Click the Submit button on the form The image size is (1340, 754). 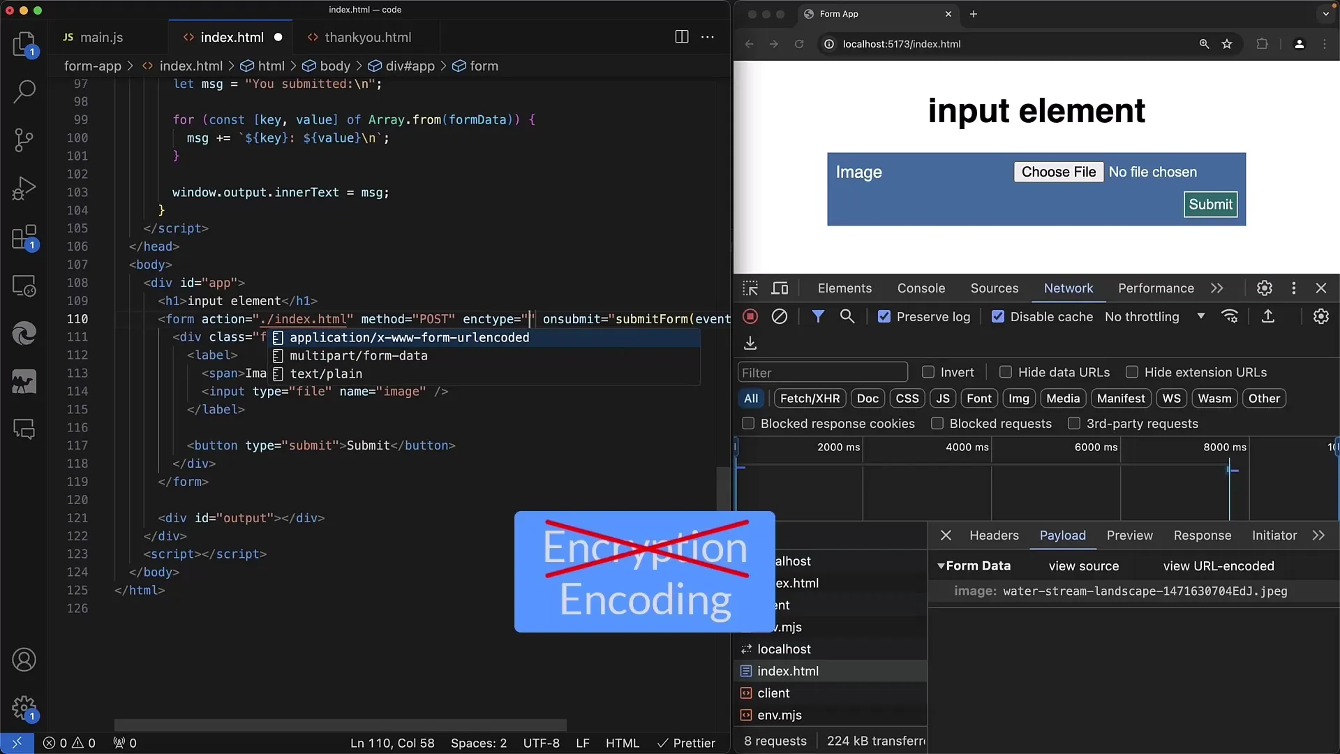pos(1210,205)
